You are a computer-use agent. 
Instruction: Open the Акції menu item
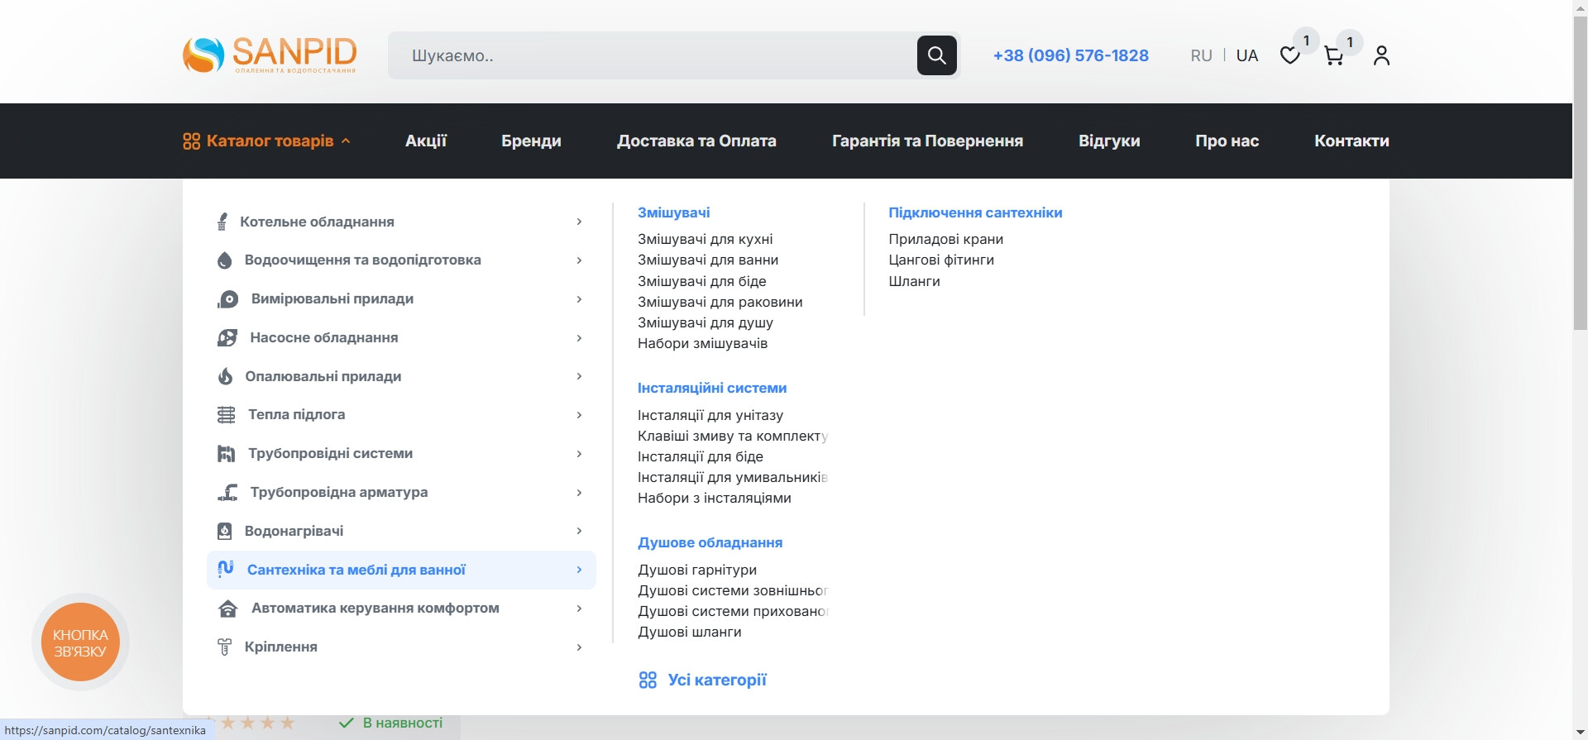pos(425,141)
